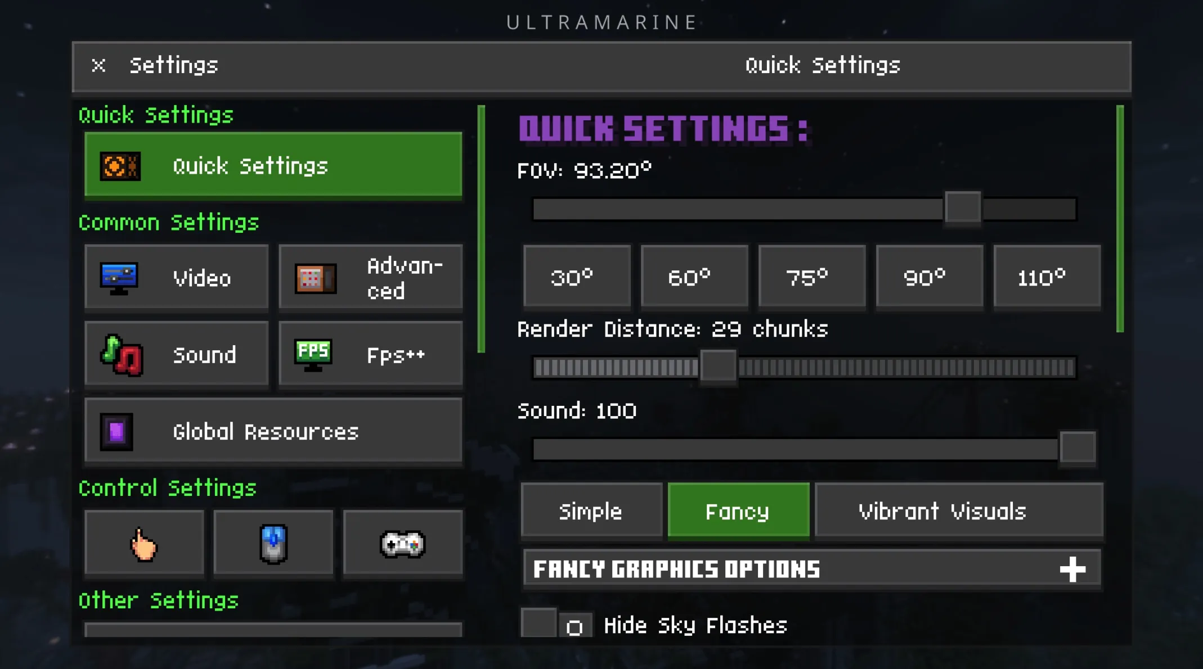The image size is (1203, 669).
Task: Toggle Hide Sky Flashes switch
Action: pos(556,623)
